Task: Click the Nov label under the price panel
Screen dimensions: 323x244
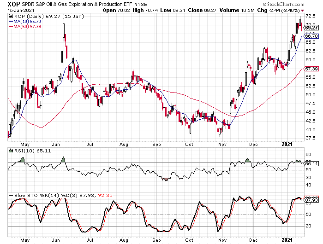Action: pos(222,145)
